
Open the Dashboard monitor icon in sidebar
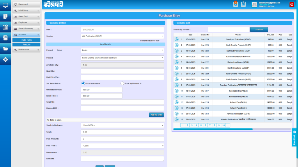click(x=5, y=5)
